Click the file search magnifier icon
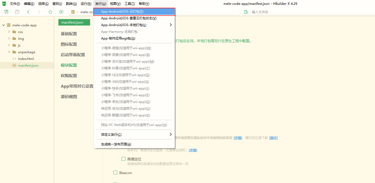Image resolution: width=375 pixels, height=183 pixels. coord(246,12)
